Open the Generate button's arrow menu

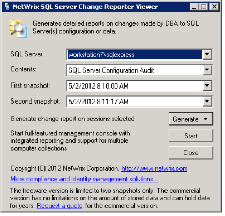(x=205, y=119)
